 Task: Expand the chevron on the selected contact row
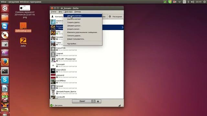[x=122, y=27]
